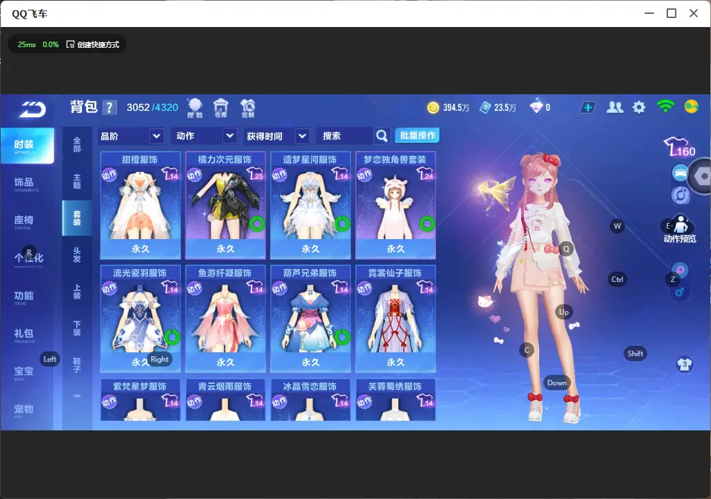
Task: Click the shirt 25 badge on 橘力次元服饰
Action: pyautogui.click(x=255, y=174)
